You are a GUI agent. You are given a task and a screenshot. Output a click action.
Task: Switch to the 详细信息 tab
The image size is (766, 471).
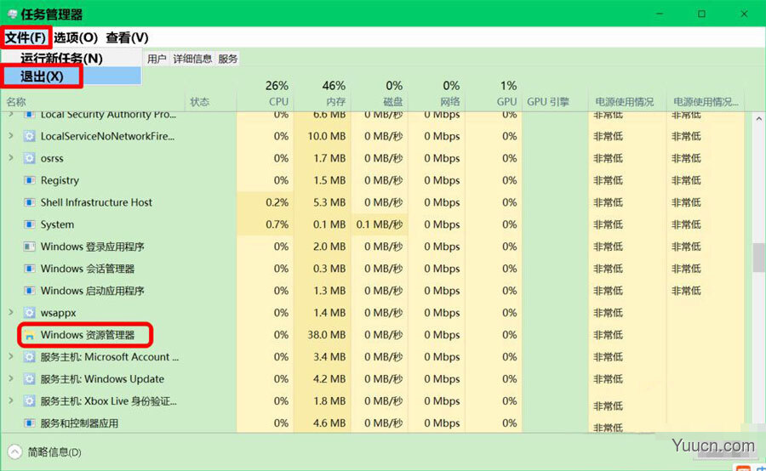coord(192,59)
